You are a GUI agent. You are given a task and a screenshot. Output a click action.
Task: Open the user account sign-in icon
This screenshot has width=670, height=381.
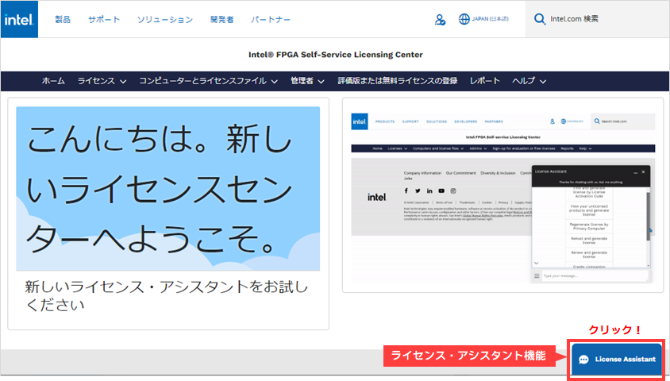click(440, 20)
